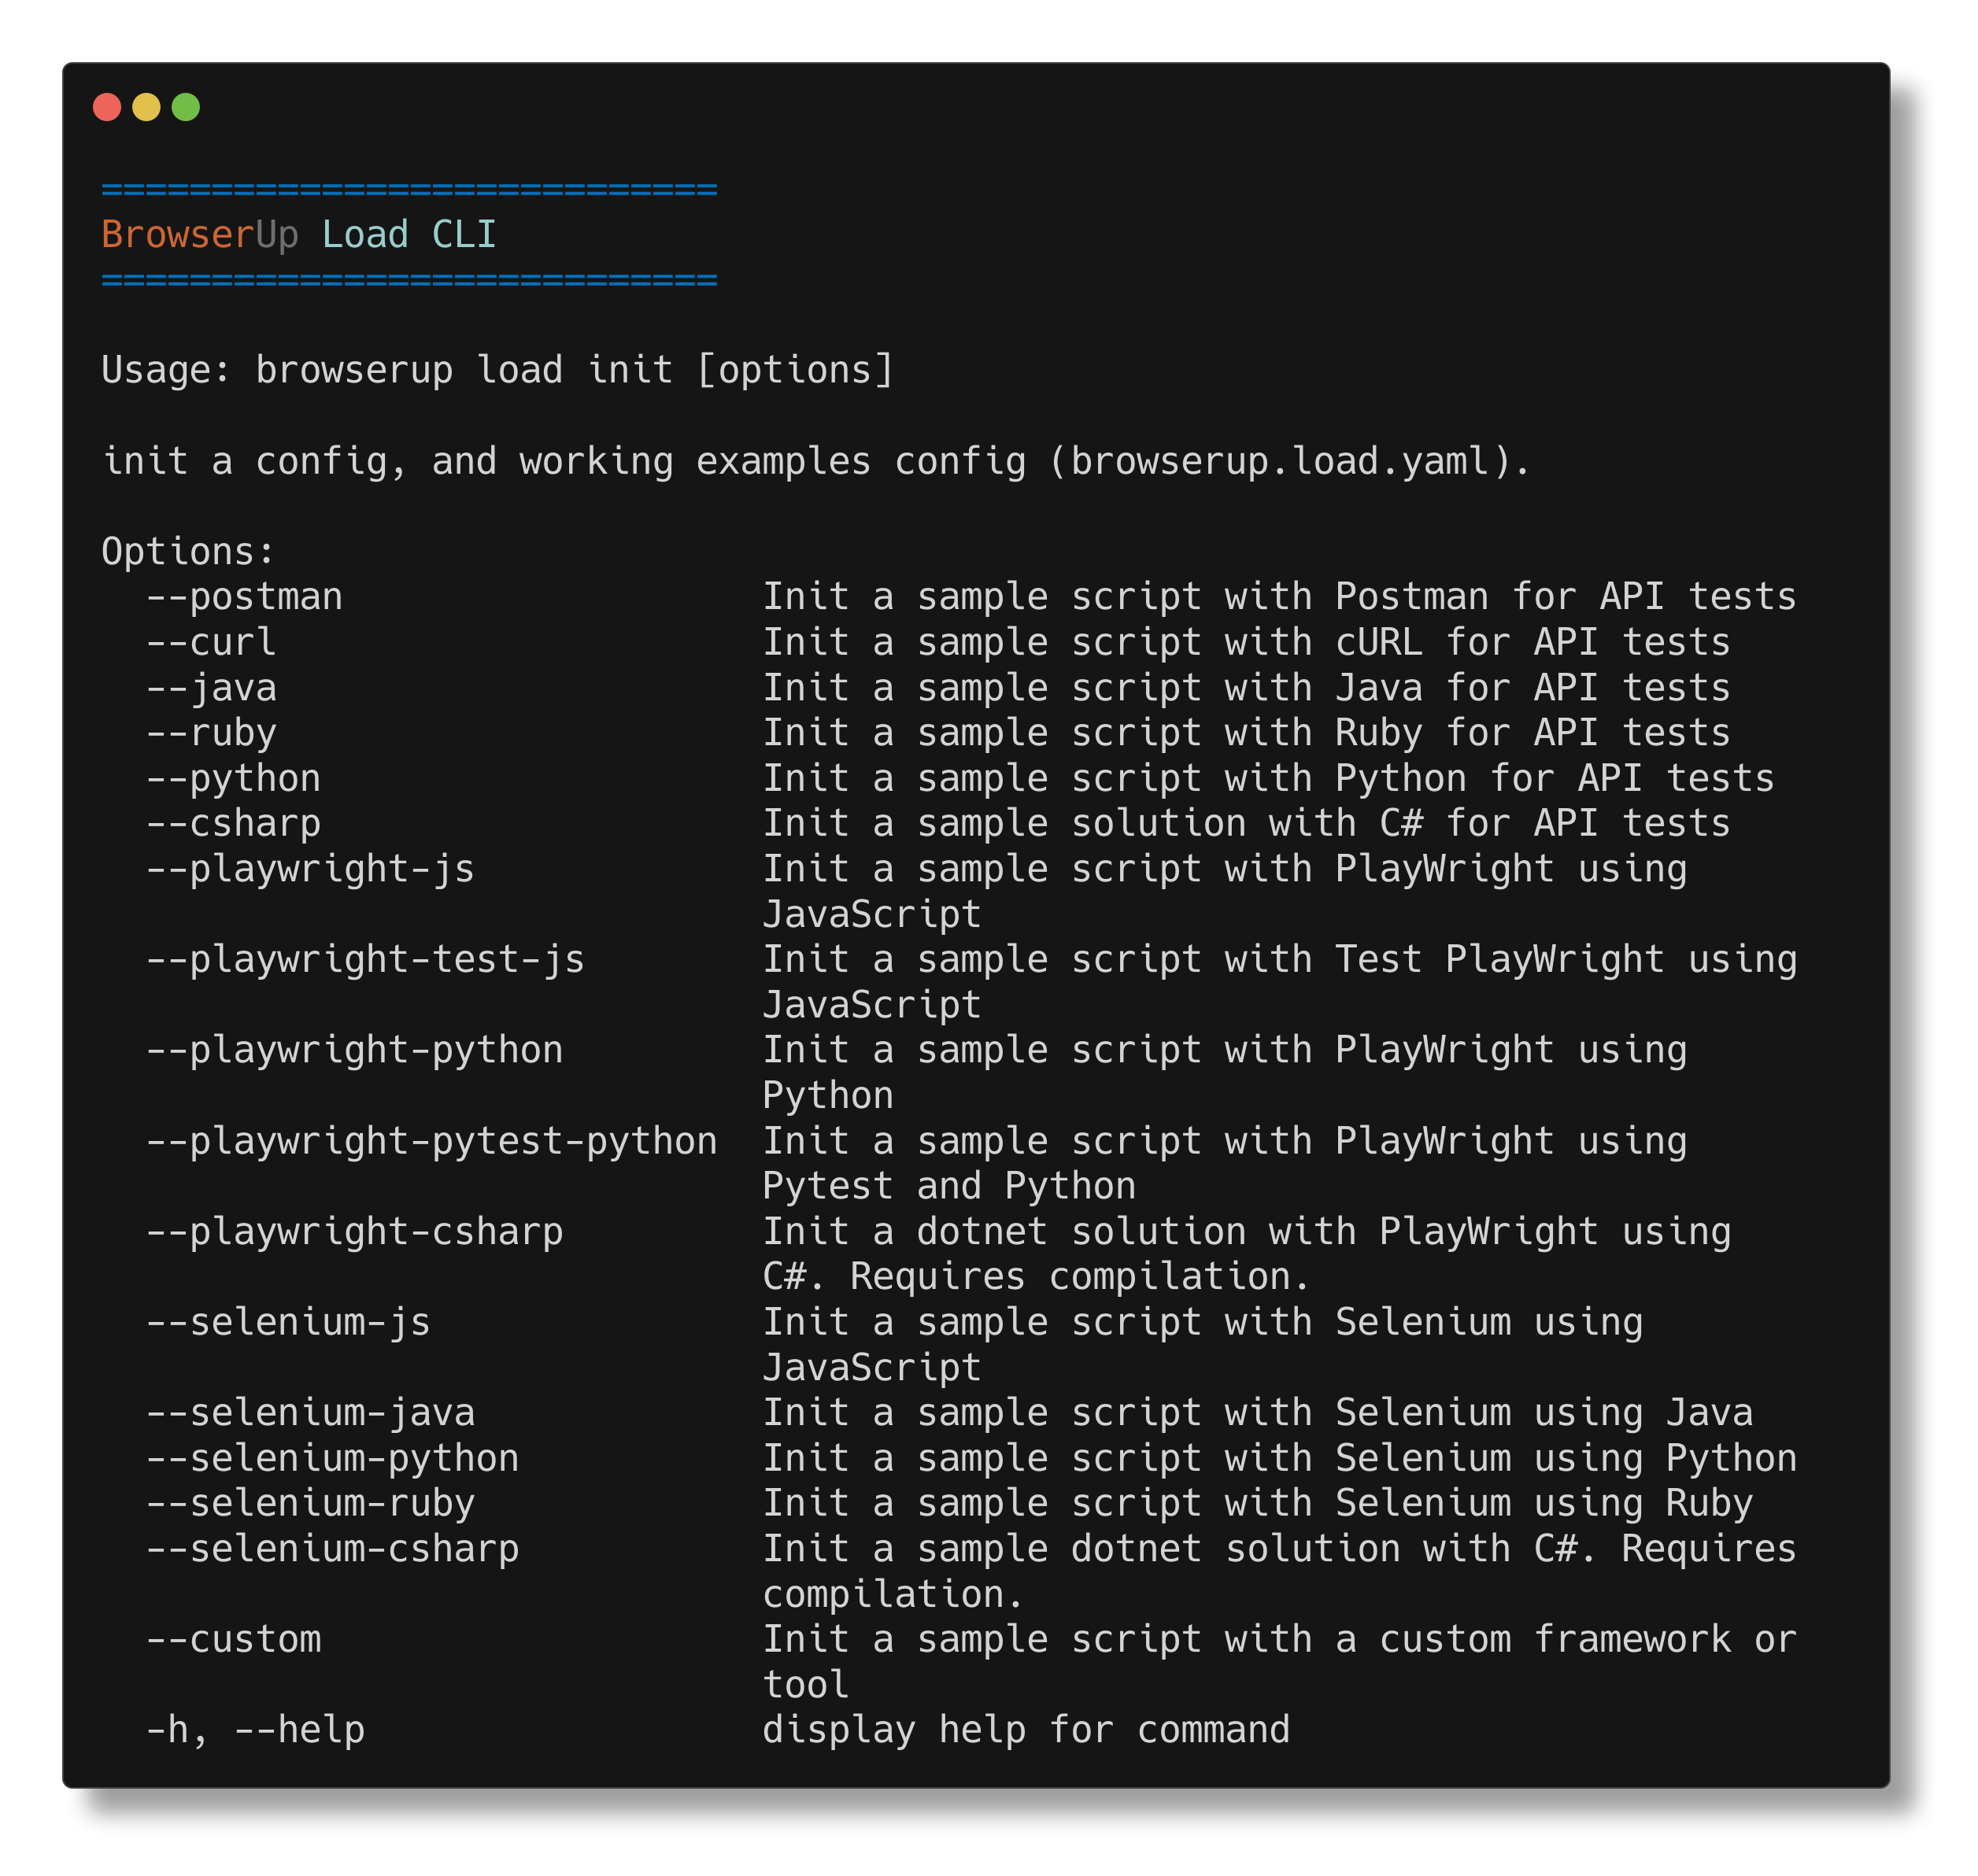Click the --selenium-csharp option flag
The image size is (1978, 1876).
(x=333, y=1549)
